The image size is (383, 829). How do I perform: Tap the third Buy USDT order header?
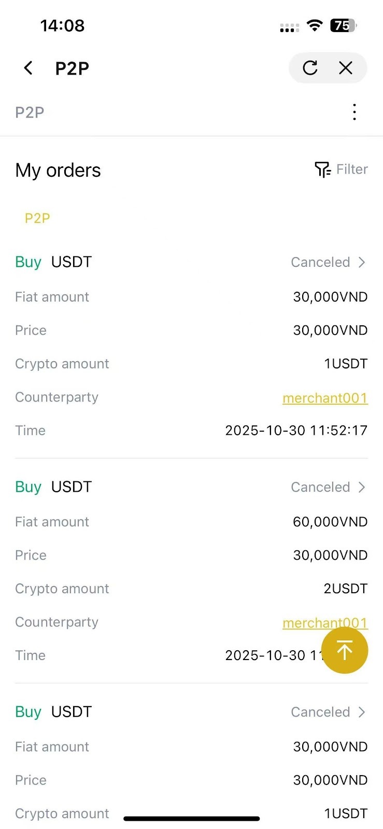click(x=53, y=712)
